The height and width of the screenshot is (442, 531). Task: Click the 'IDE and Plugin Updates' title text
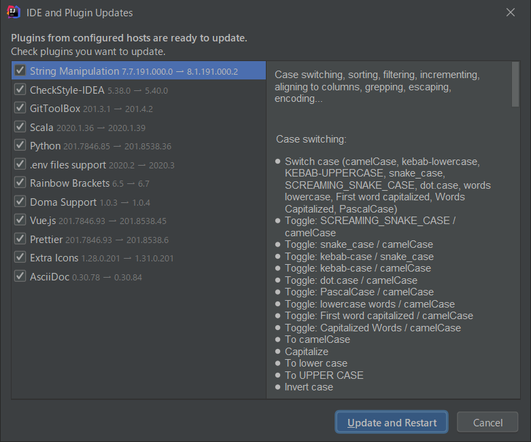(80, 13)
